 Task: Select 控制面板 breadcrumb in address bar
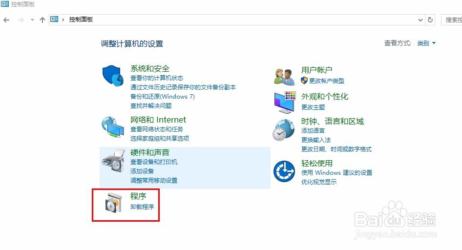[x=81, y=20]
